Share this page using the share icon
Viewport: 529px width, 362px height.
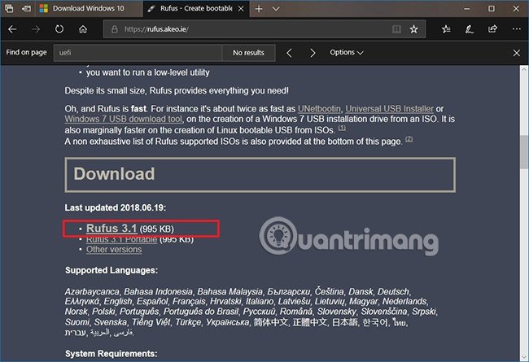click(492, 29)
